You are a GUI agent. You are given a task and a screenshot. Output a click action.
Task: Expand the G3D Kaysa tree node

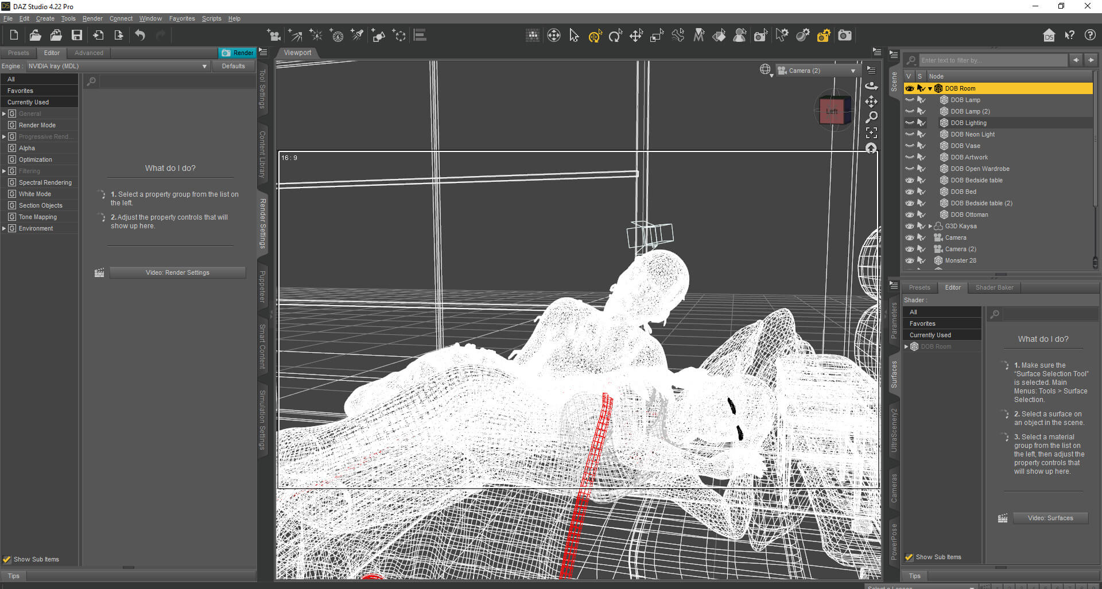pyautogui.click(x=930, y=226)
